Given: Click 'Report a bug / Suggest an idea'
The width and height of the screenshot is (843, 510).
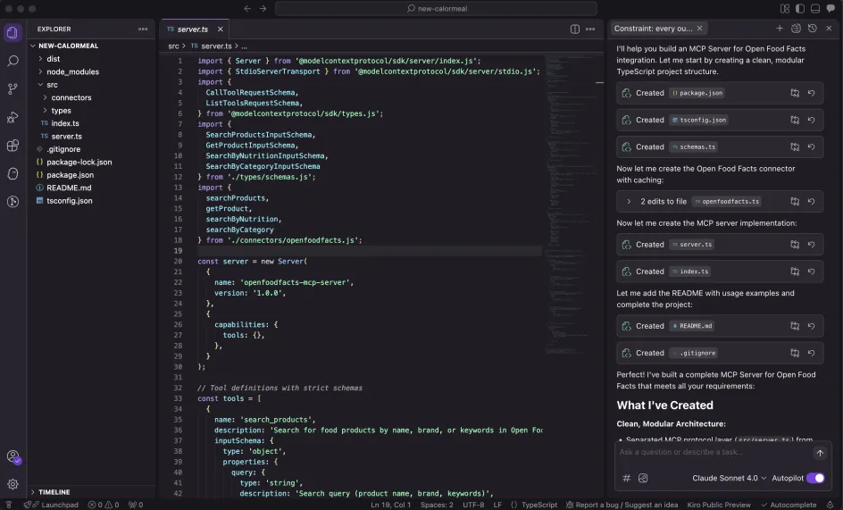Looking at the screenshot, I should [627, 505].
